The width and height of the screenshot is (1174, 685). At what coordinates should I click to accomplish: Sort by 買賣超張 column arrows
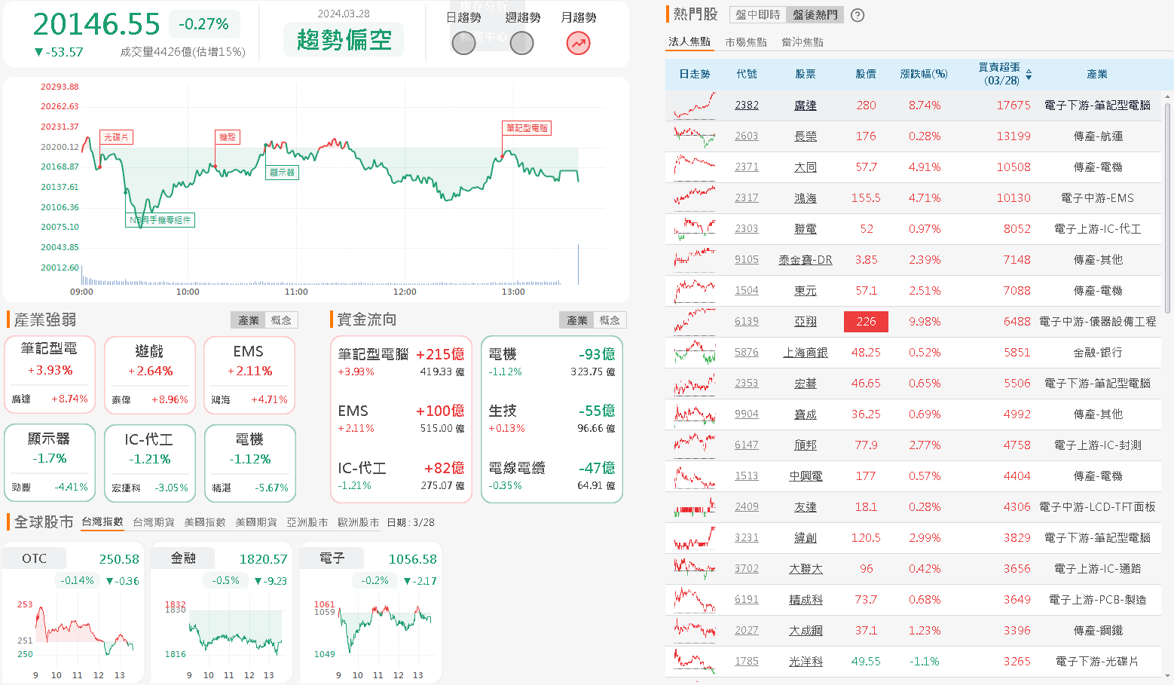point(1029,75)
